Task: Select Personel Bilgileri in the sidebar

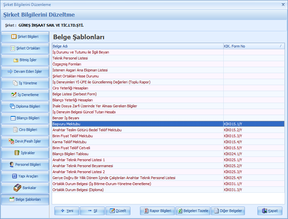Action: coord(25,164)
